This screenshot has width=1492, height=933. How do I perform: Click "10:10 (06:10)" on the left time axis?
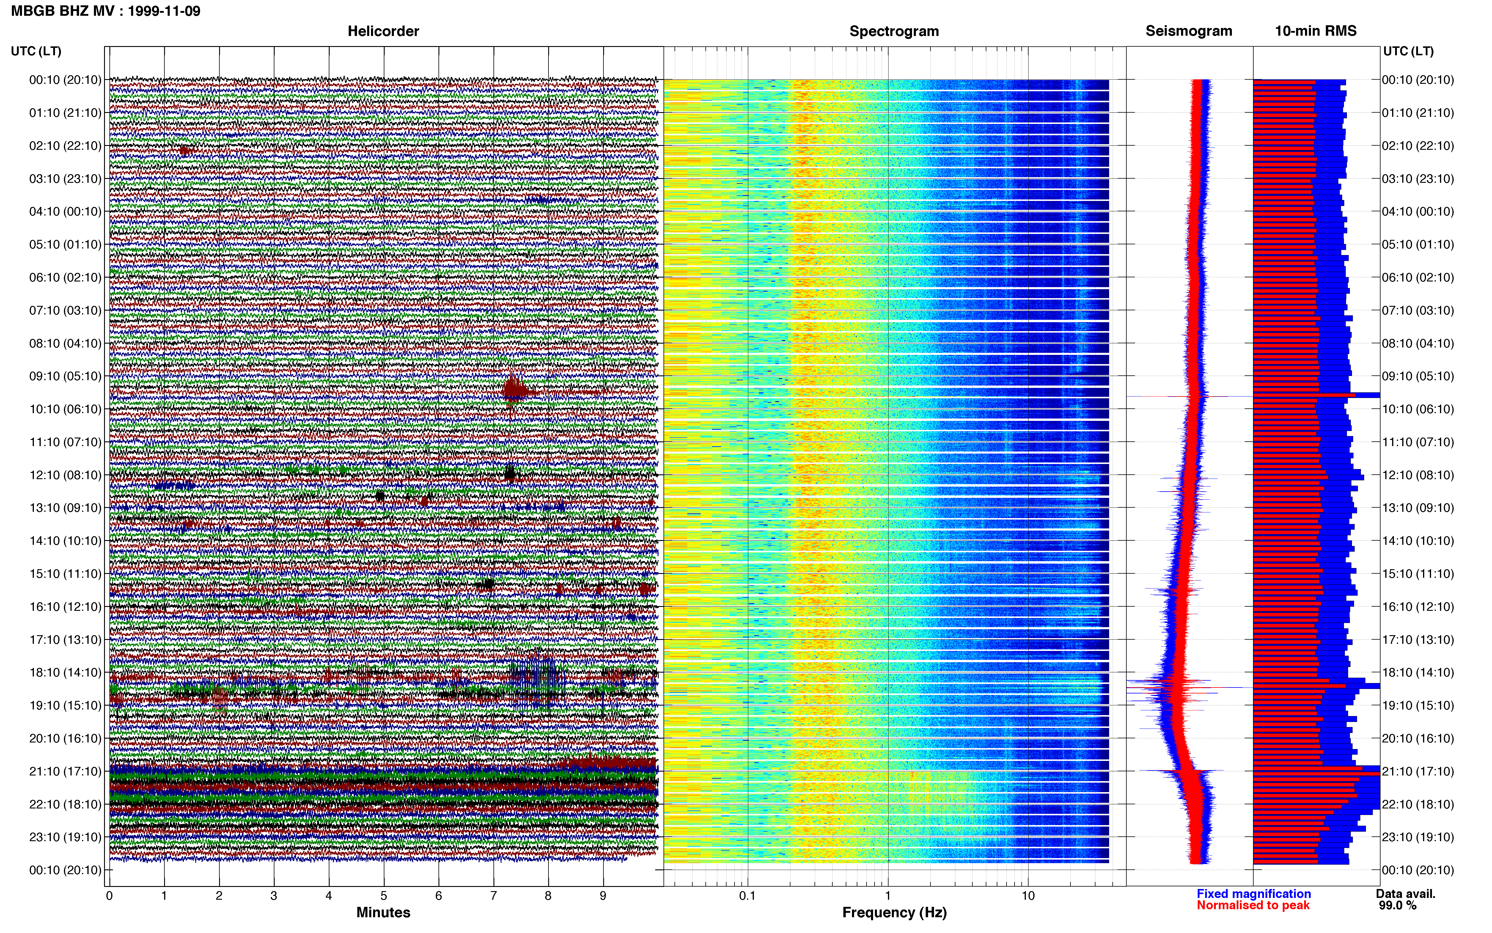pyautogui.click(x=65, y=409)
